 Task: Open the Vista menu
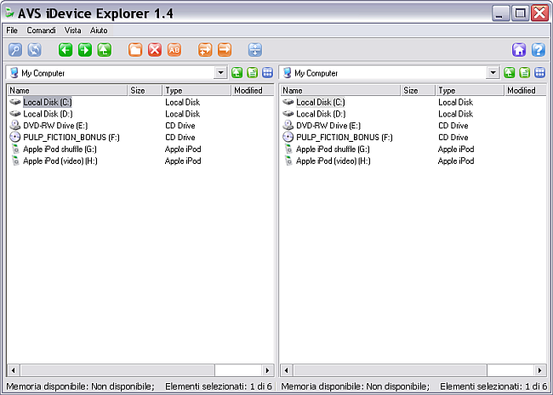tap(72, 31)
